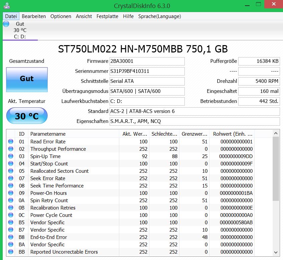Screen dimensions: 283x260
Task: Click the Drehzahl field 5400 RPM
Action: click(259, 81)
